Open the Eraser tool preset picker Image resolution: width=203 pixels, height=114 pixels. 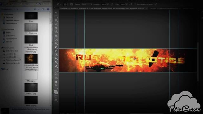point(59,4)
